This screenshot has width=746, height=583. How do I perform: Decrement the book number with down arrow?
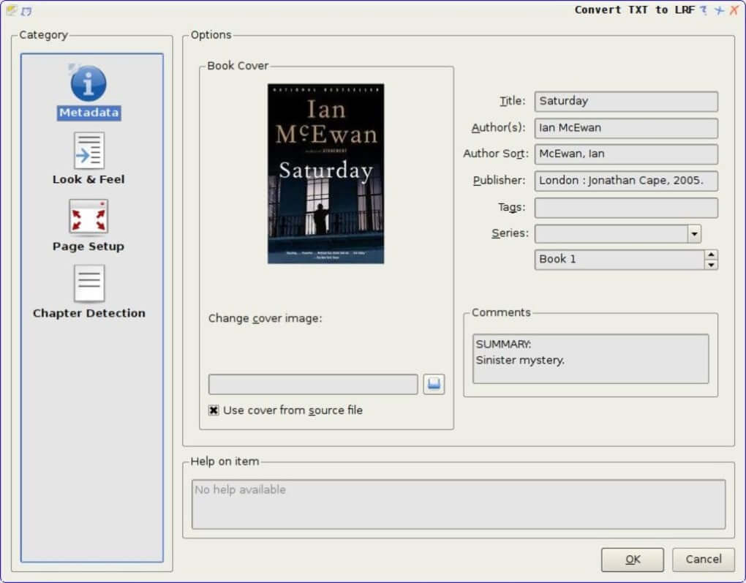tap(709, 264)
